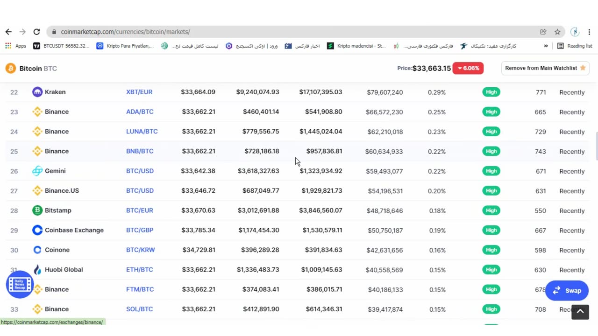598x336 pixels.
Task: Open the Reading list
Action: tap(575, 46)
